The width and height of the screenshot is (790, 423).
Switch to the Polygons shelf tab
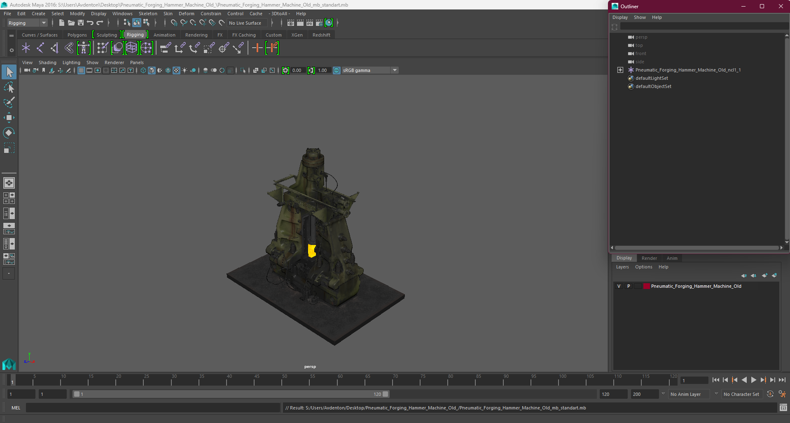click(x=77, y=35)
